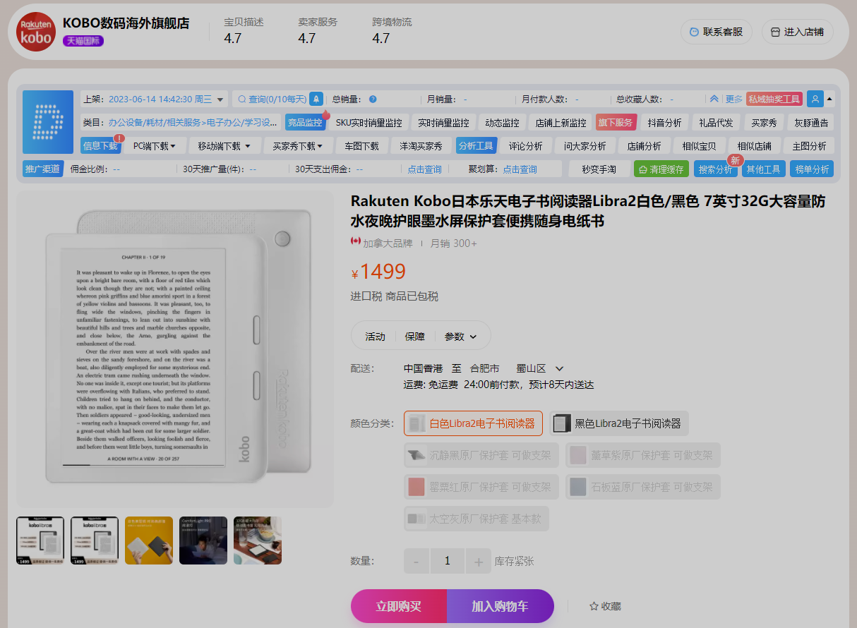
Task: Select 太空灰原厂保护套 基本款 option
Action: click(476, 519)
